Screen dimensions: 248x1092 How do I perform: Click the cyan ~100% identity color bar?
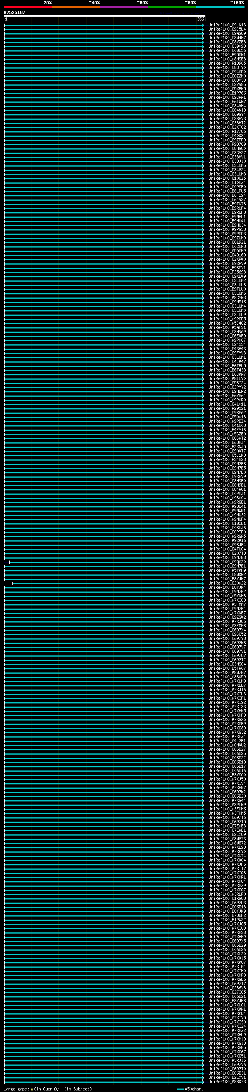(220, 7)
